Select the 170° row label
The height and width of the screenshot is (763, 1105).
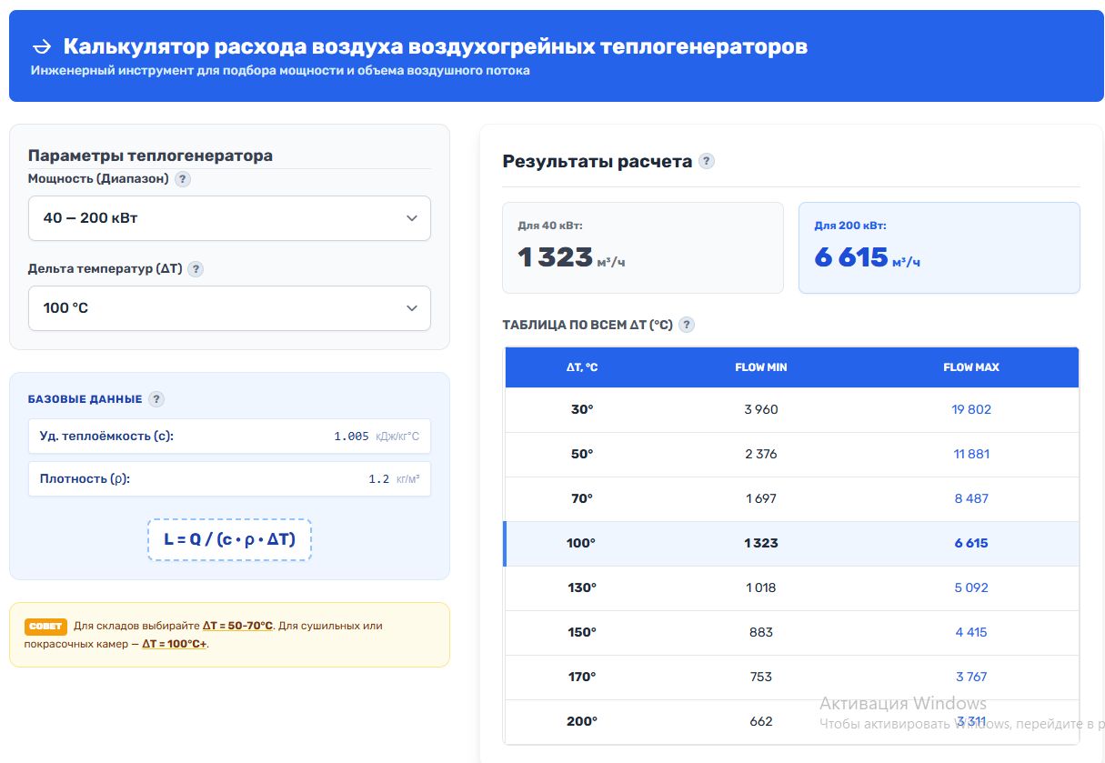point(582,677)
